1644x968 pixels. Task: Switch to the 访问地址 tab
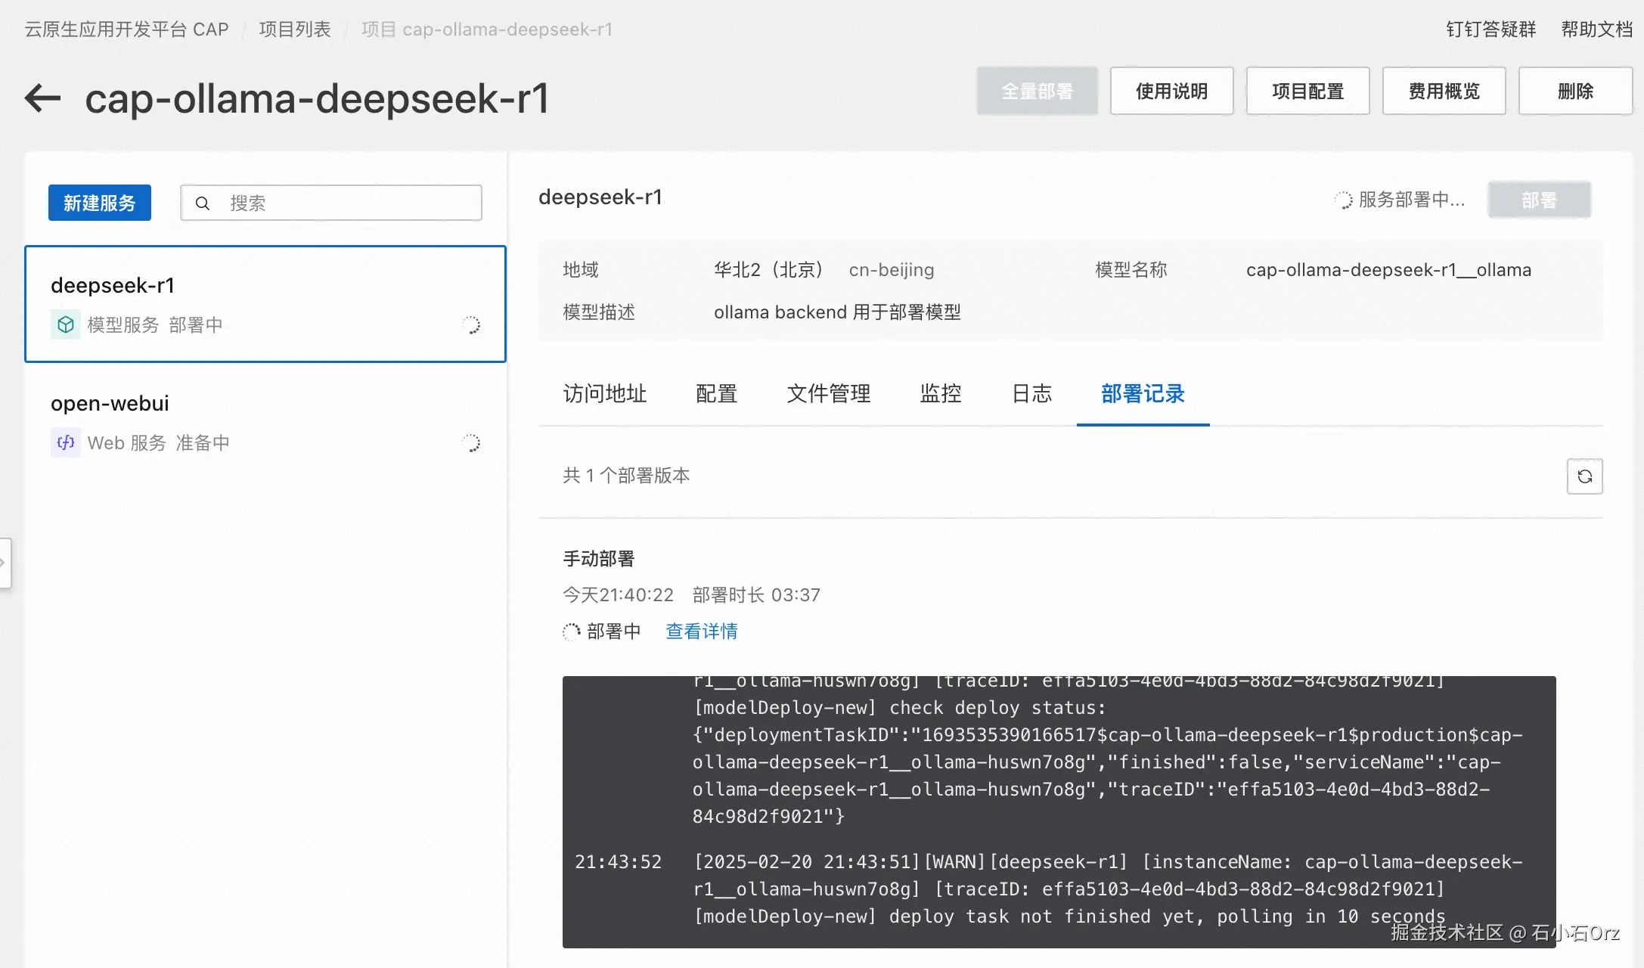pos(604,394)
